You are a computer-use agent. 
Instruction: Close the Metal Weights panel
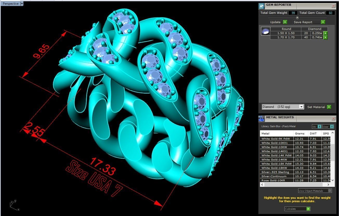(x=334, y=118)
